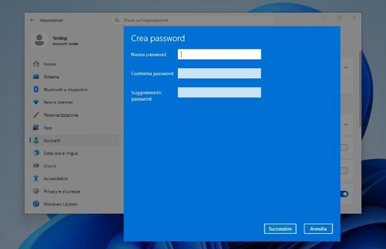Click the Suggerimento password input field
The height and width of the screenshot is (249, 386).
pos(220,92)
